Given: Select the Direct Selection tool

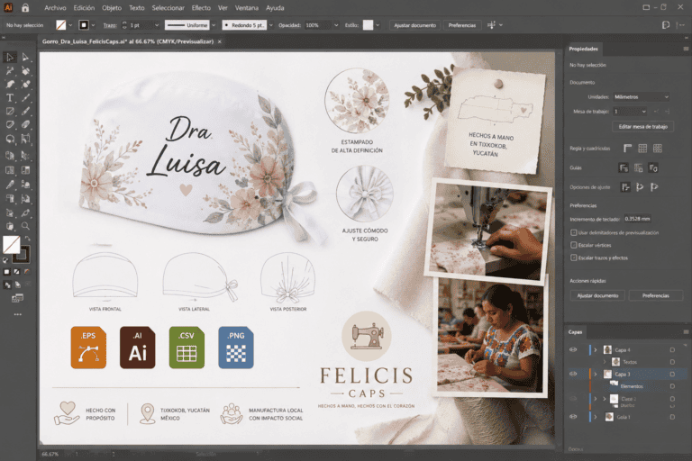Looking at the screenshot, I should coord(25,58).
